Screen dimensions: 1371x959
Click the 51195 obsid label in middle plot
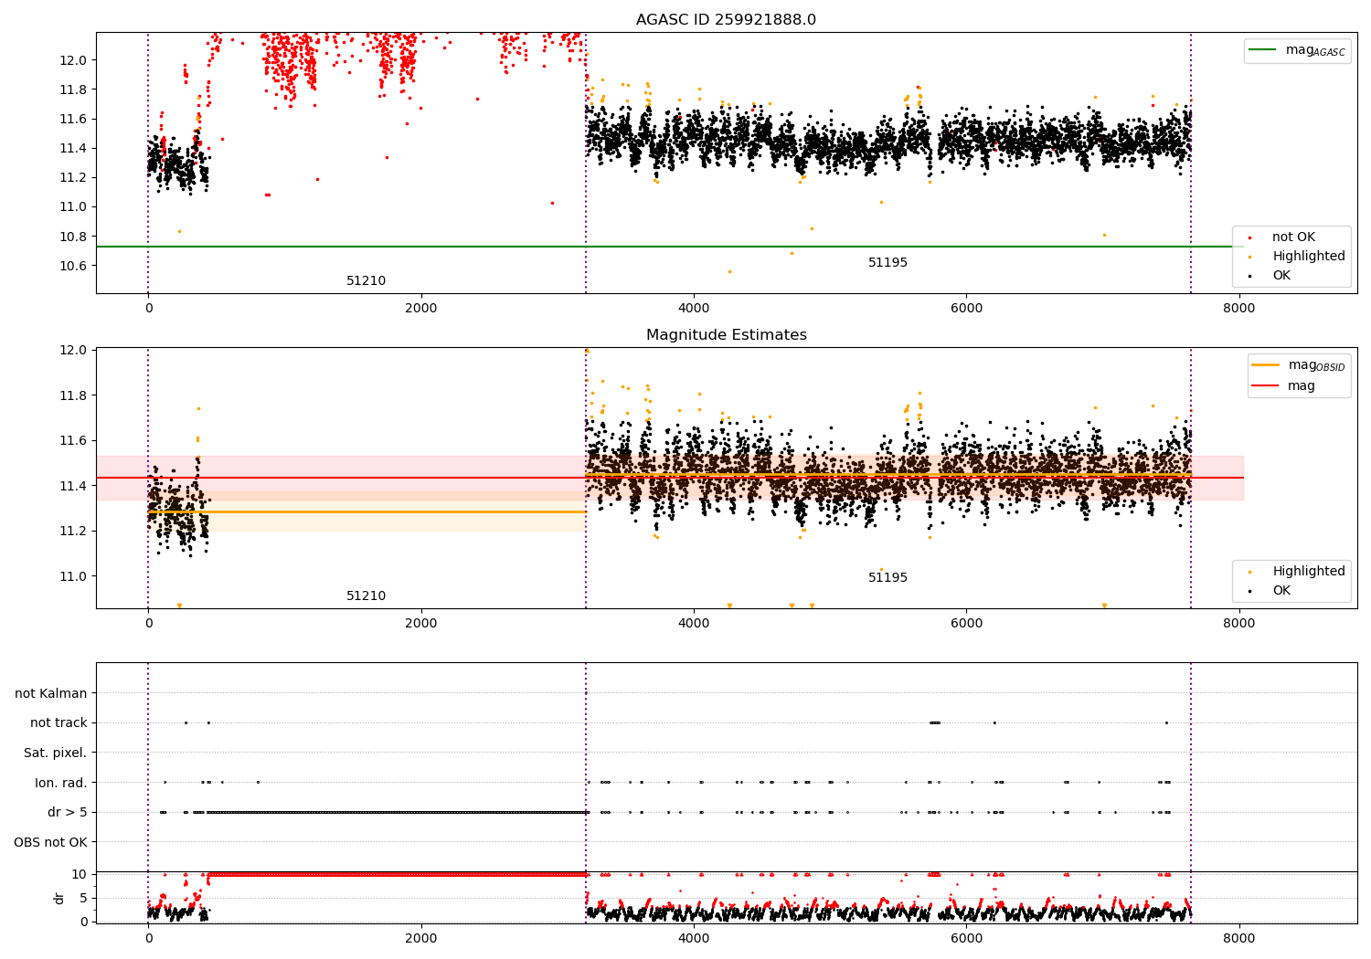coord(887,578)
